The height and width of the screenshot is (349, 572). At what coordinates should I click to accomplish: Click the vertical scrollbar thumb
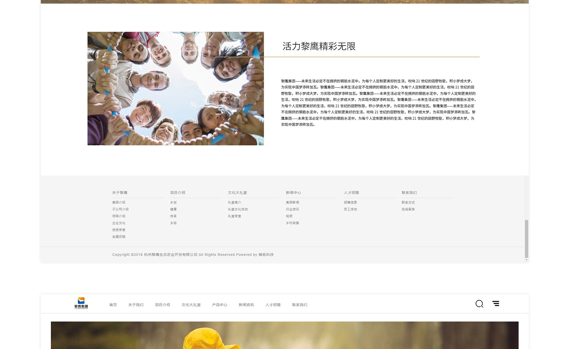tap(526, 239)
